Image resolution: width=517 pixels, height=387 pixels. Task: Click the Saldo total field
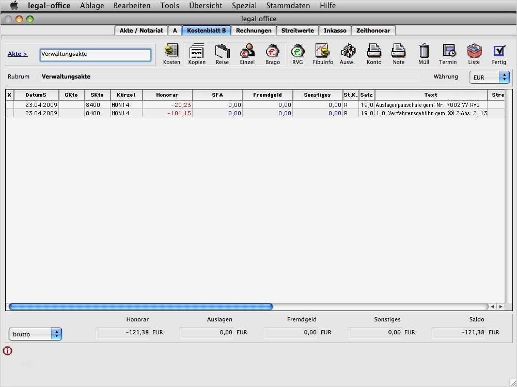[459, 333]
